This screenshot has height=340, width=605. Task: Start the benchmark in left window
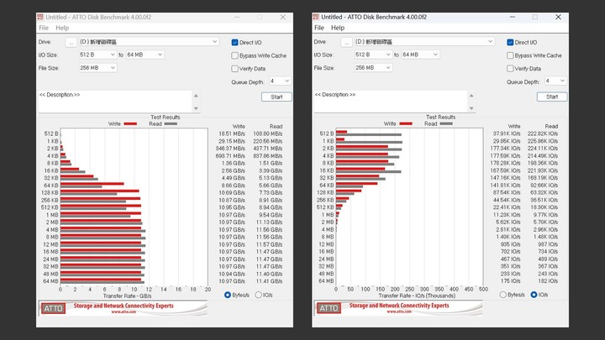pos(276,97)
